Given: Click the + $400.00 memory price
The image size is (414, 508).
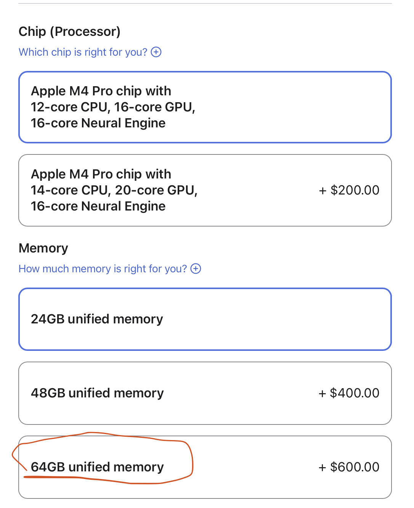Looking at the screenshot, I should [x=349, y=393].
